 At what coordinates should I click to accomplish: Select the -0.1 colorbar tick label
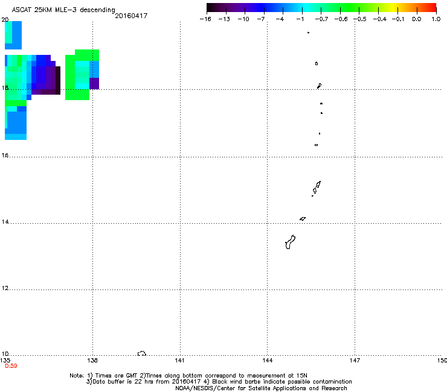398,19
